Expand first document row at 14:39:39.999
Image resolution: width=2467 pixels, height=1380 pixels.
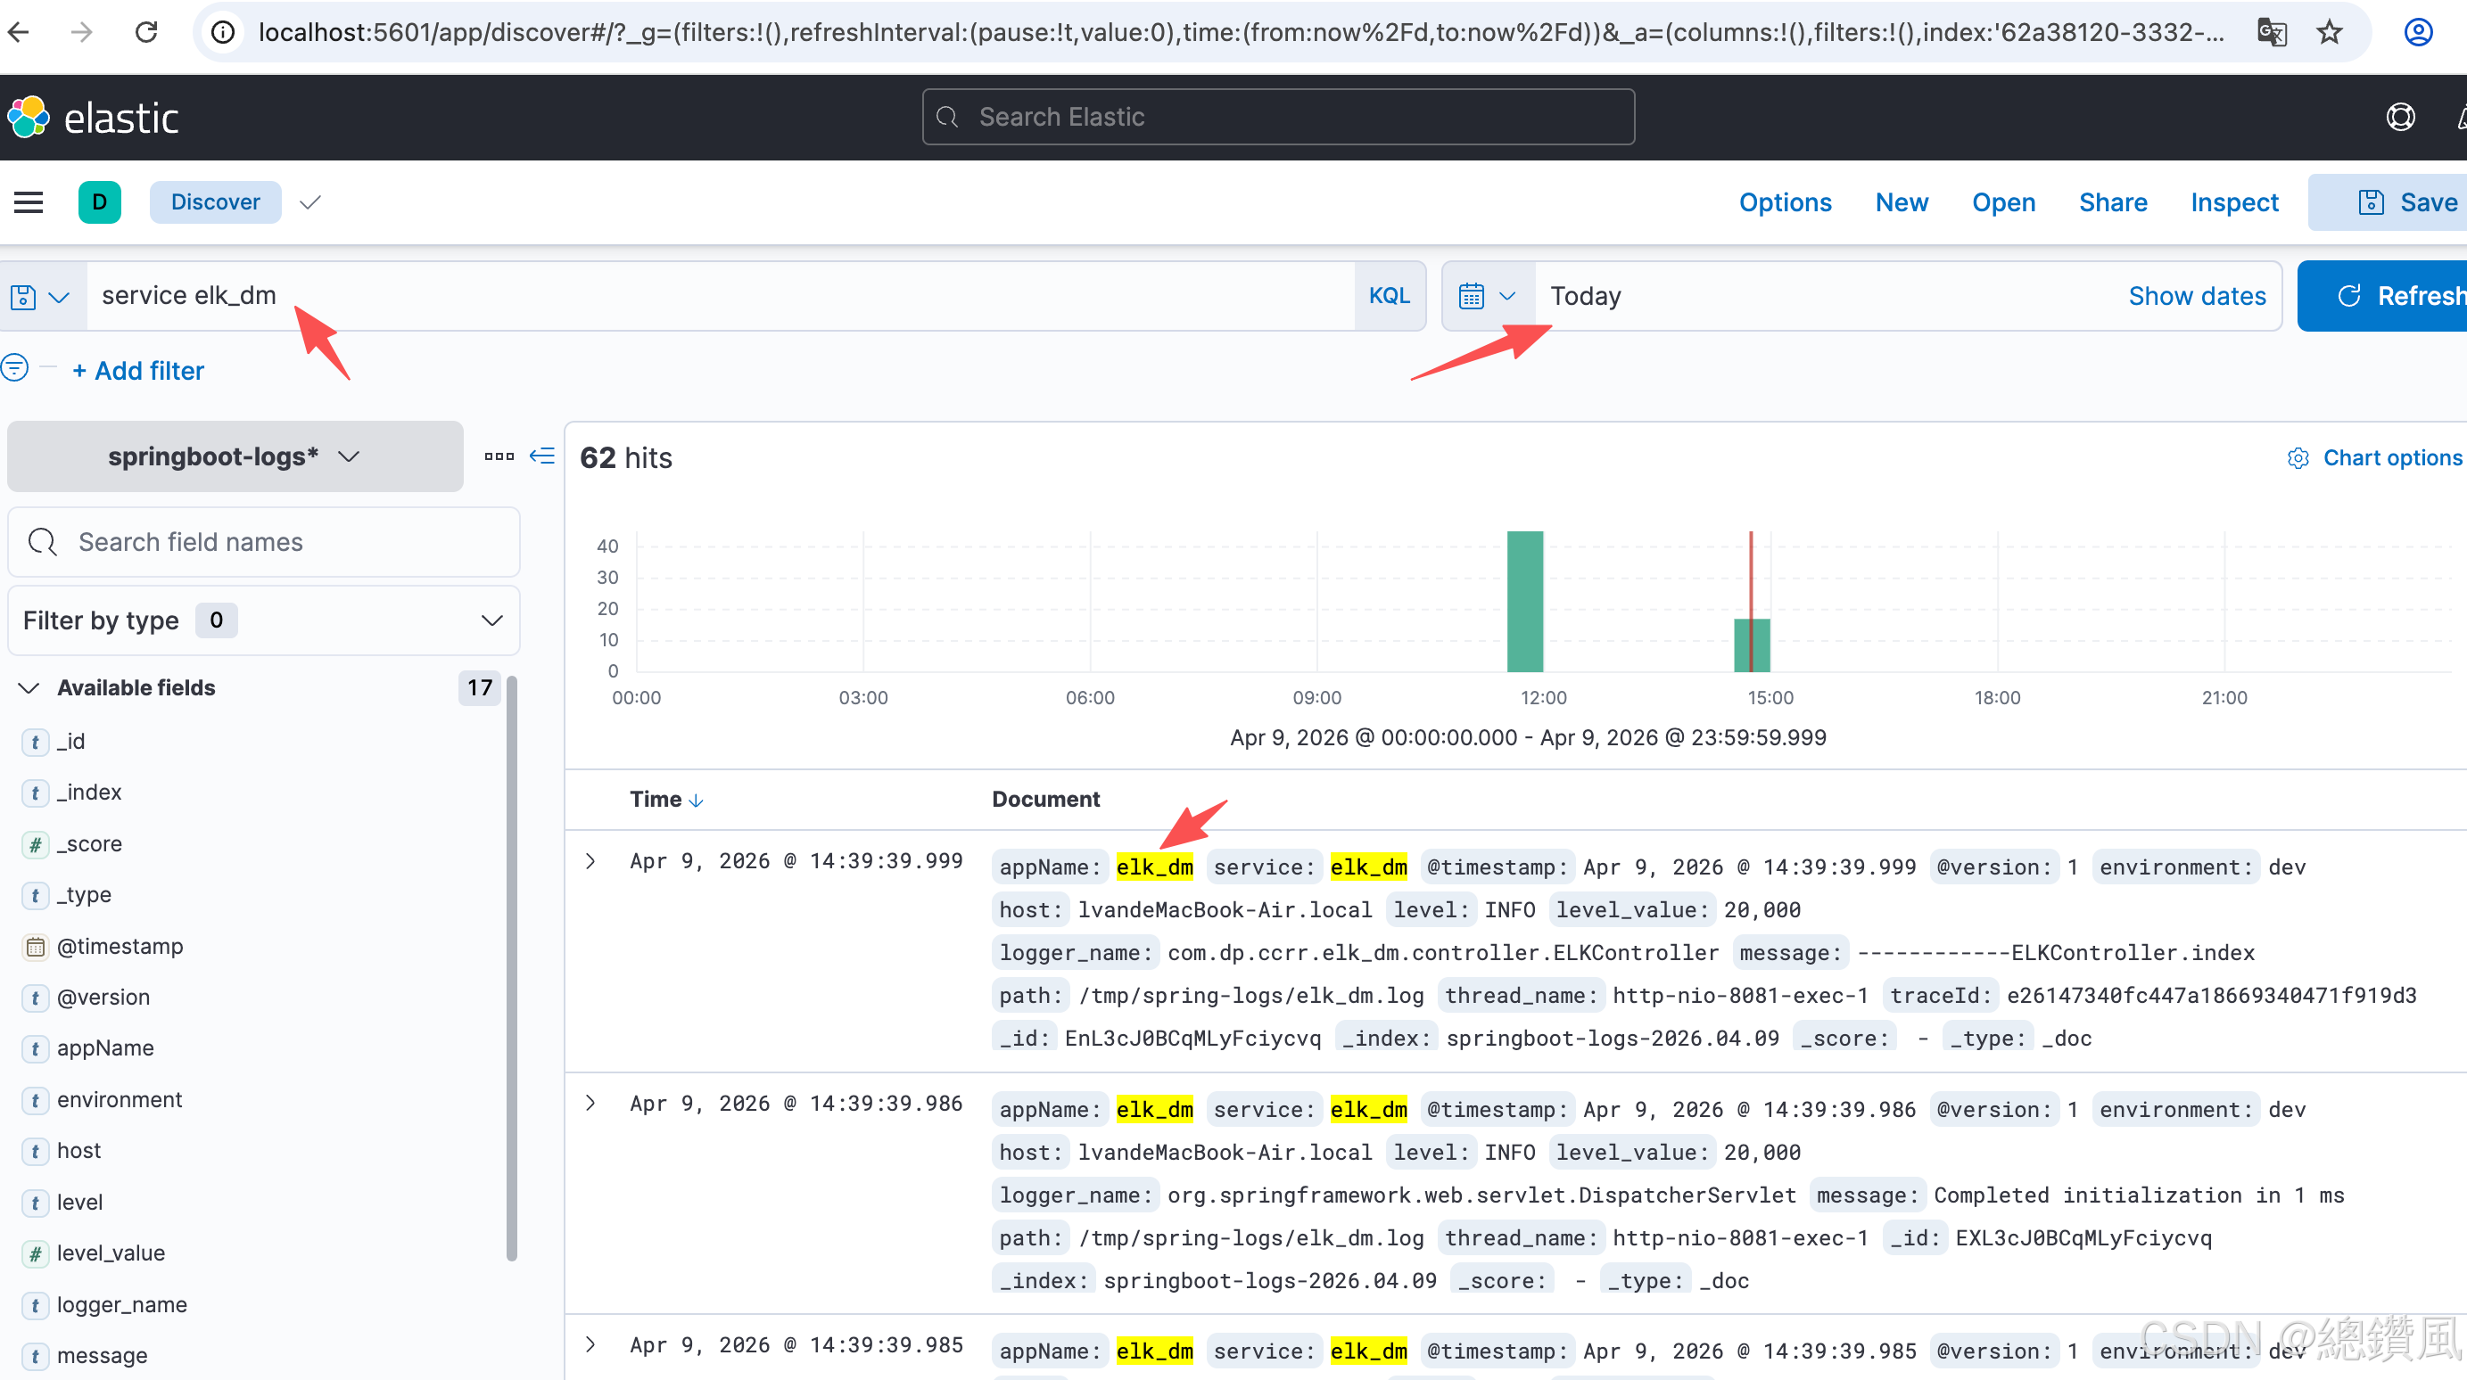point(591,861)
